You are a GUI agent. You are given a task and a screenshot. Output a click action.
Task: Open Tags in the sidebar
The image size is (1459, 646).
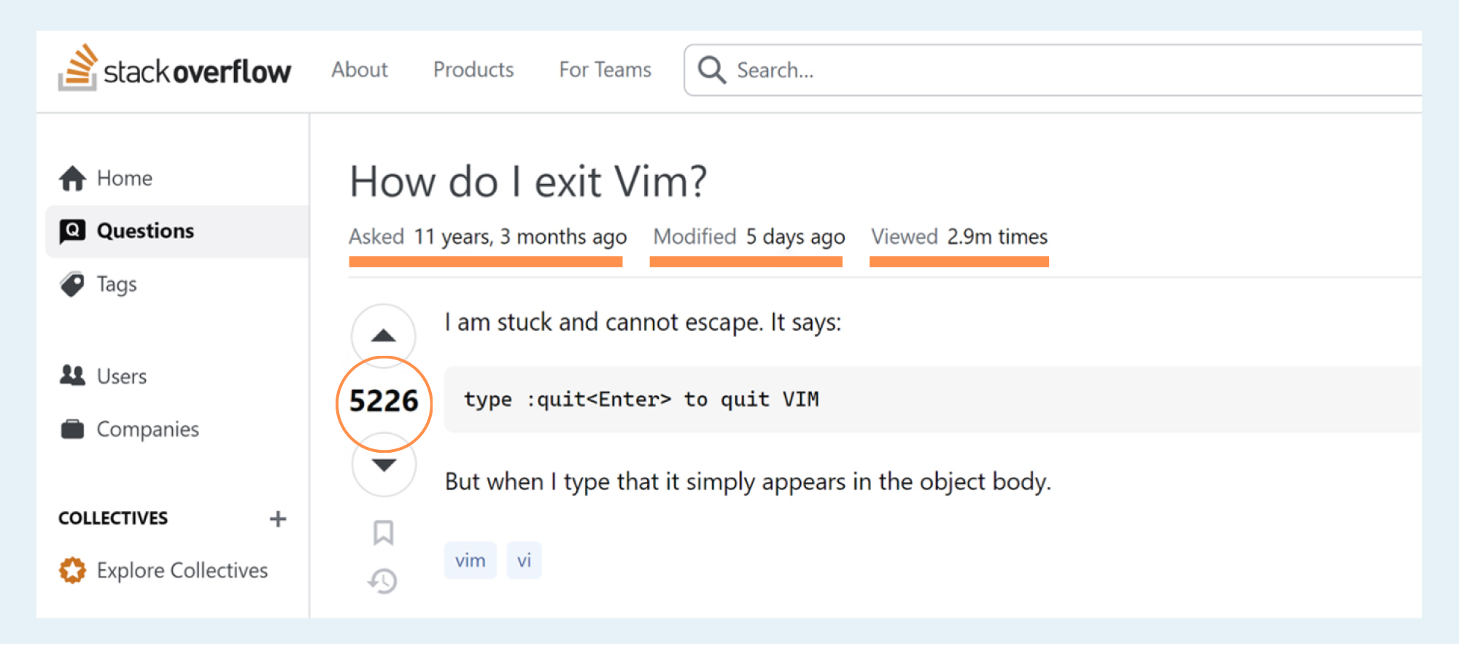coord(117,284)
